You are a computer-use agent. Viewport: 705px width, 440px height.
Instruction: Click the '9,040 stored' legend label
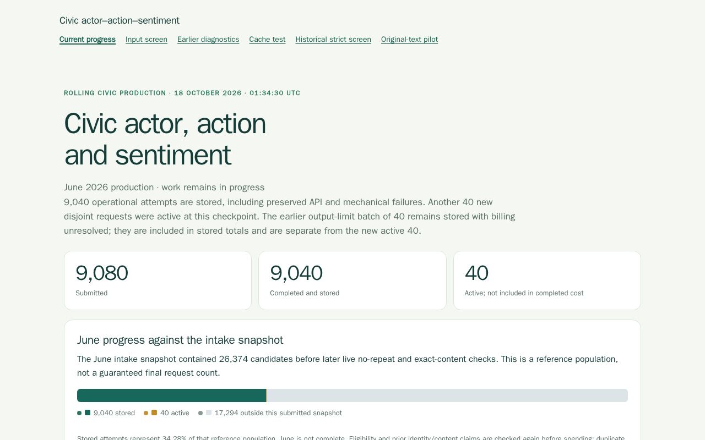(x=114, y=413)
